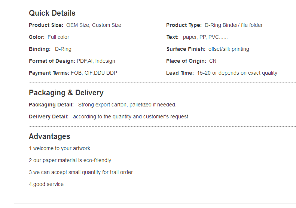Select the good service line

pos(46,184)
